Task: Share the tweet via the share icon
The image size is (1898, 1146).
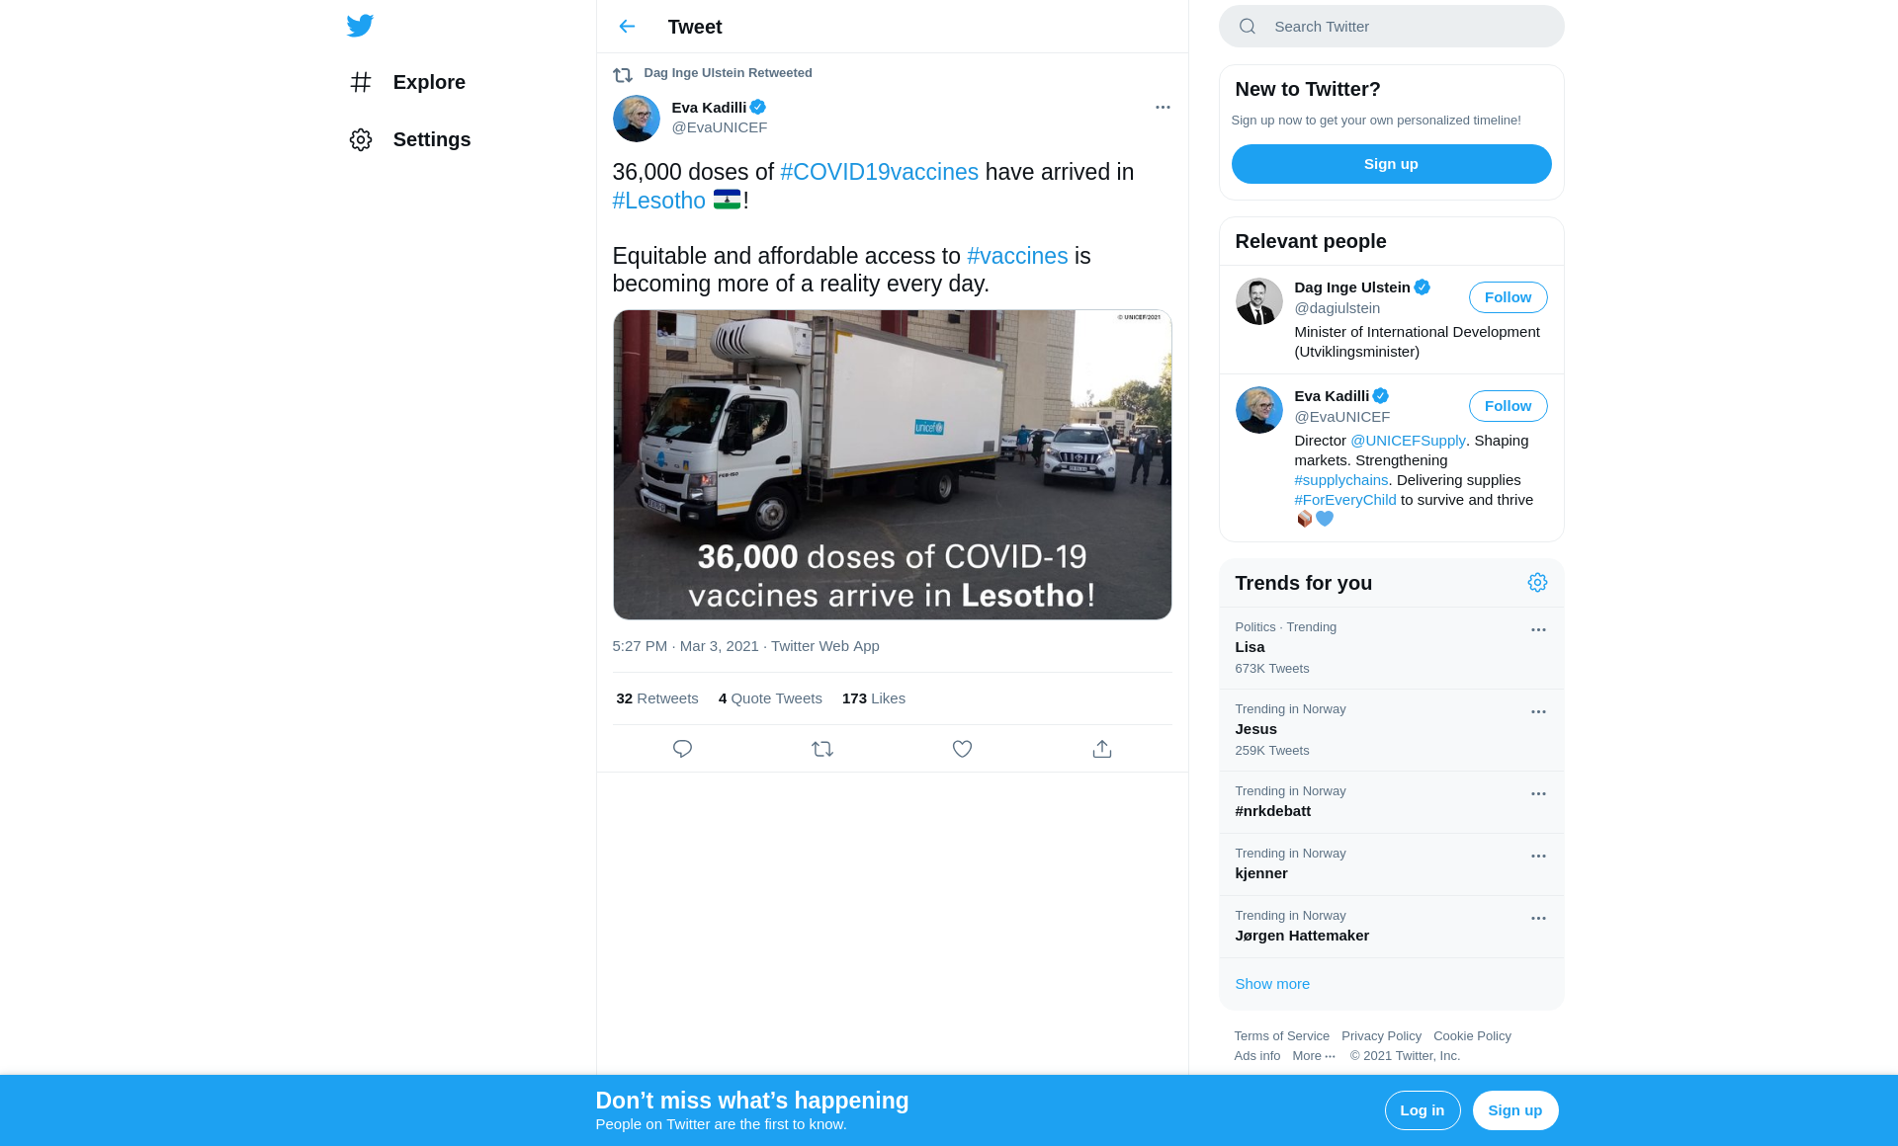Action: coord(1102,749)
